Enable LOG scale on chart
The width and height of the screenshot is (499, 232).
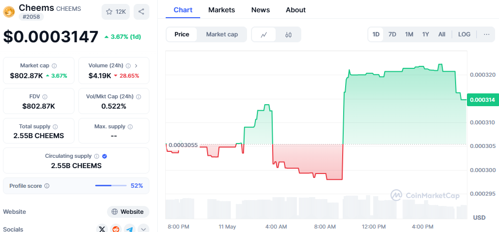[464, 34]
